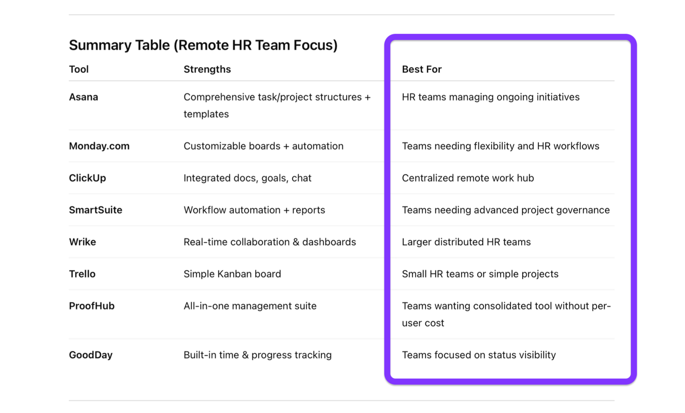Click the SmartSuite row label
685x413 pixels.
click(x=95, y=210)
